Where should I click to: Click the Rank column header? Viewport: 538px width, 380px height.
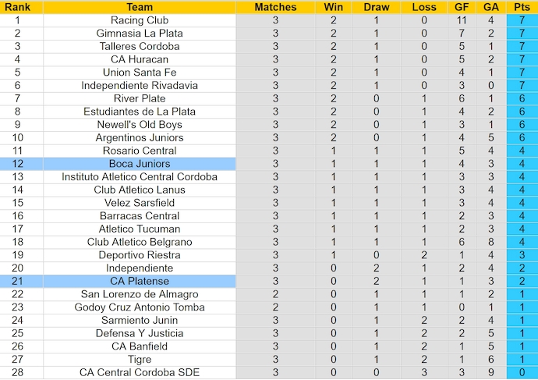(x=17, y=7)
